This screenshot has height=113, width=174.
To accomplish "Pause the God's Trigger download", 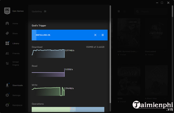I will point(103,35).
